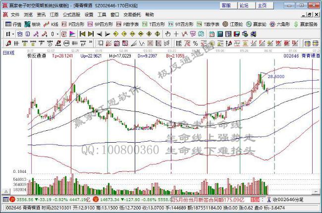Image resolution: width=322 pixels, height=213 pixels.
Task: Click the 论坛 forum button
Action: [246, 5]
